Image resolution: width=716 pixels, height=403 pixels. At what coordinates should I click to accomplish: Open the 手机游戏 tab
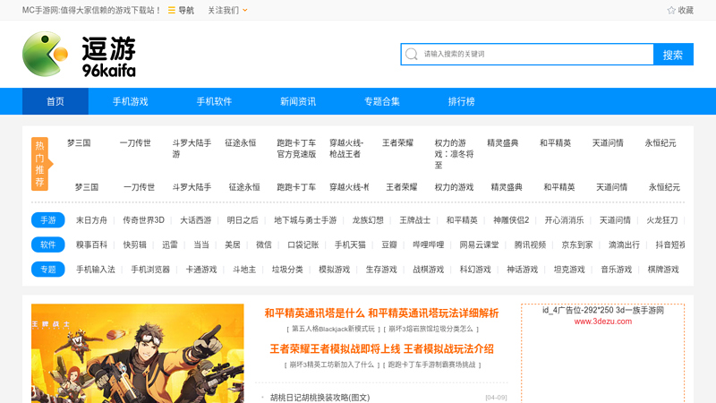[x=130, y=101]
